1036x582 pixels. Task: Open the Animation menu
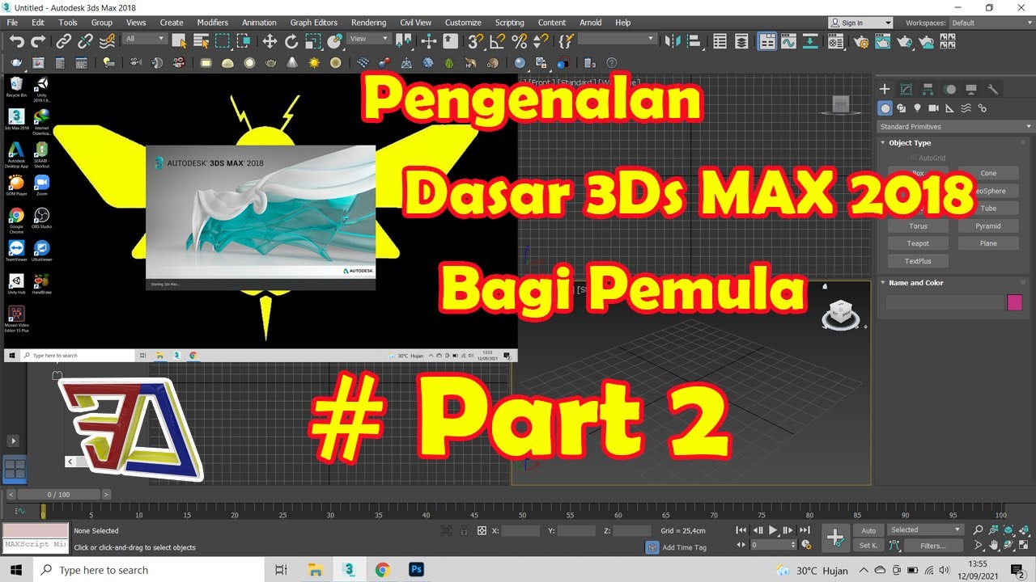[259, 23]
